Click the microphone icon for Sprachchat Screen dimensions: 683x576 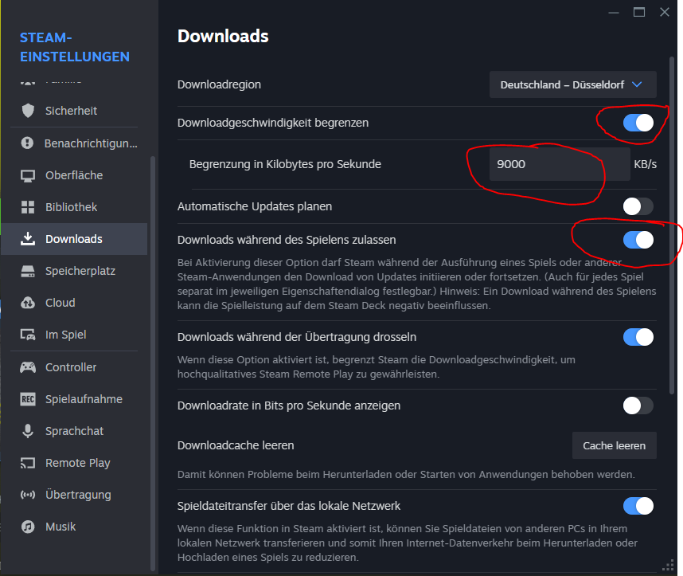tap(28, 431)
